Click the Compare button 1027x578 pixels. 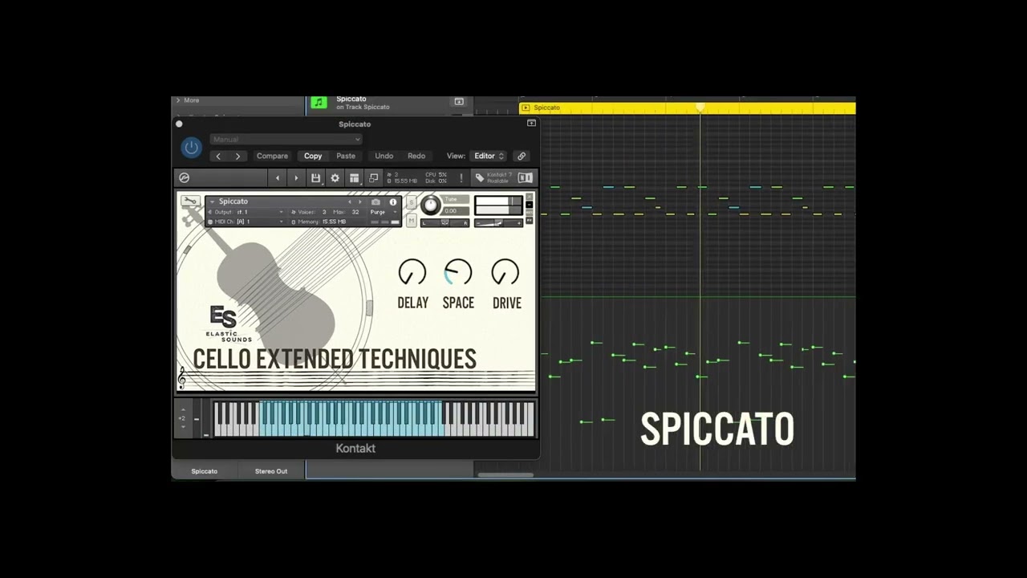272,157
